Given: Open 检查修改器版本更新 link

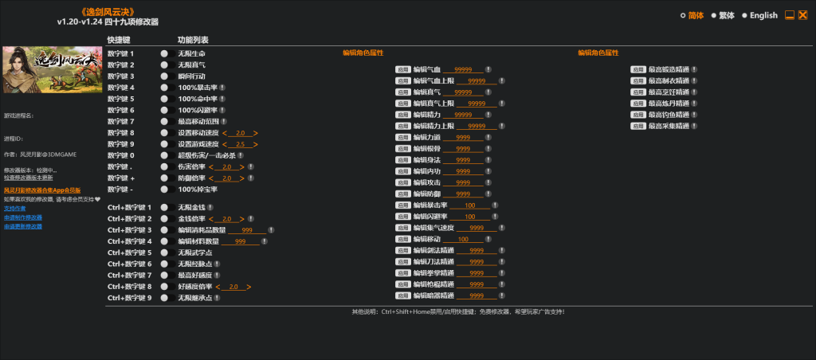Looking at the screenshot, I should click(x=30, y=178).
